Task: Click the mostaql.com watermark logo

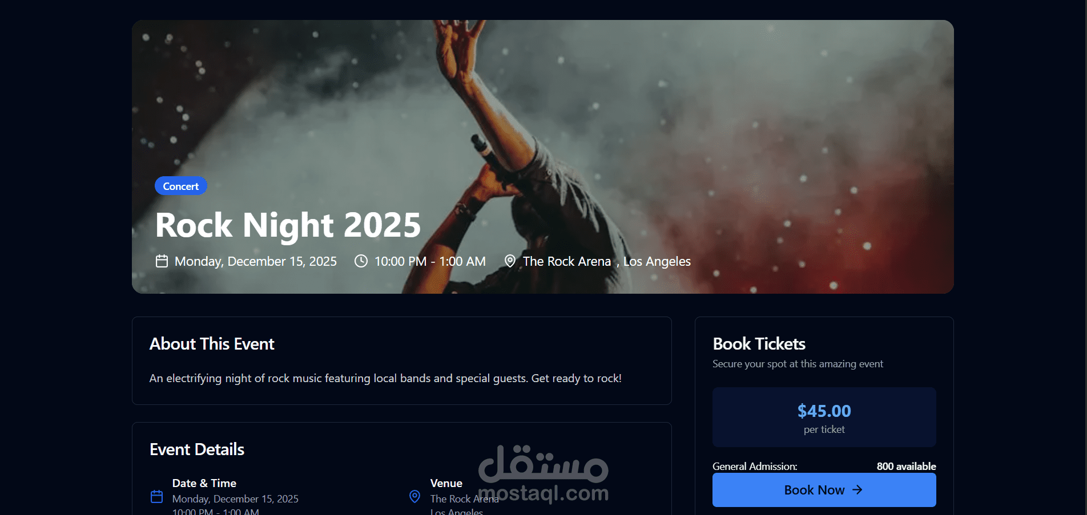Action: pos(543,474)
